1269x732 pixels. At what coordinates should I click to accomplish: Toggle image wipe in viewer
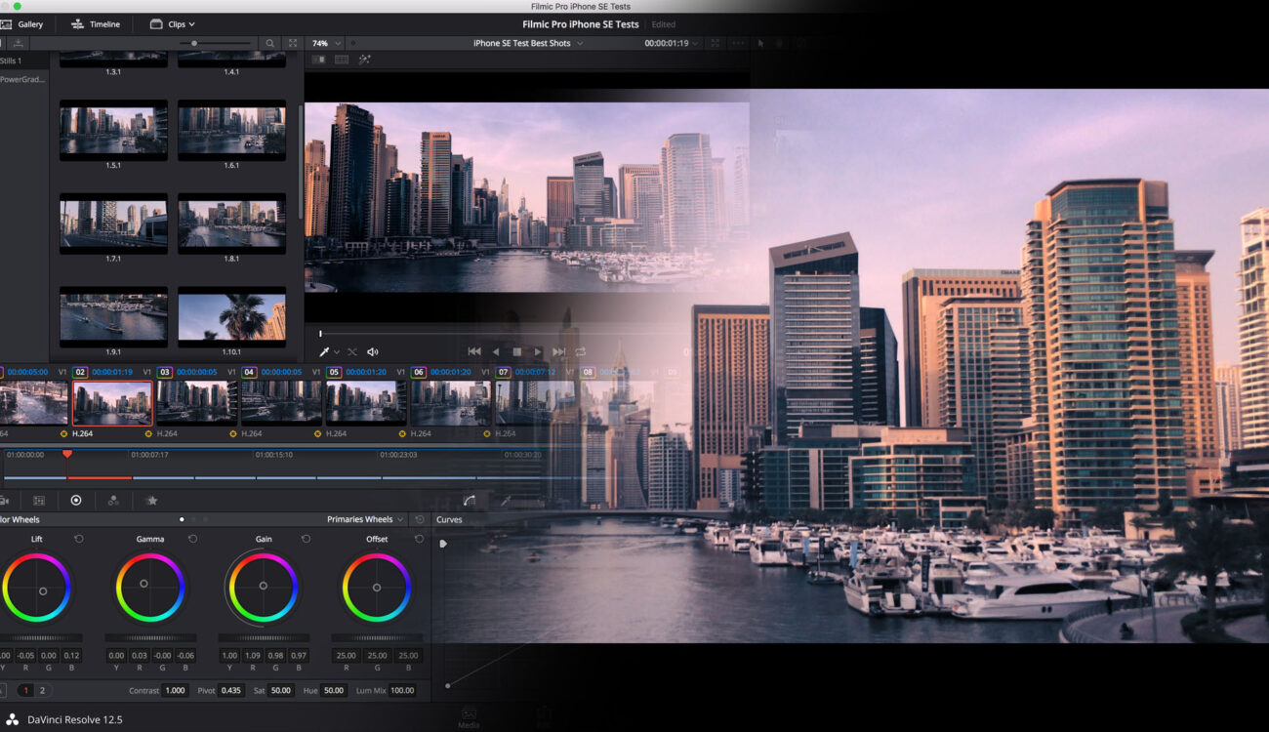click(x=319, y=60)
